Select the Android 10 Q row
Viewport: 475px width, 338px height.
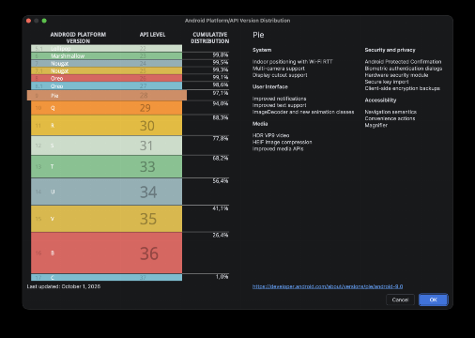tap(106, 108)
